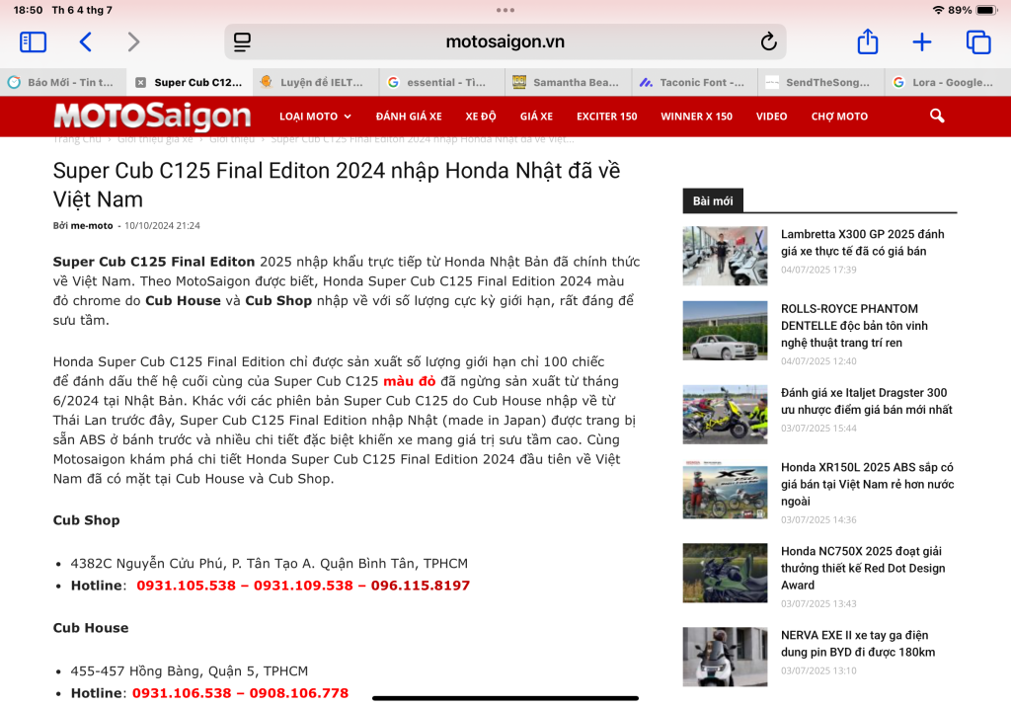
Task: Switch to the SendTheSong tab
Action: tap(821, 83)
